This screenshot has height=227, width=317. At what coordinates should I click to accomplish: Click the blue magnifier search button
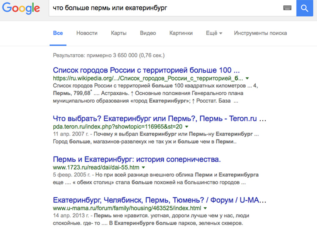(304, 8)
